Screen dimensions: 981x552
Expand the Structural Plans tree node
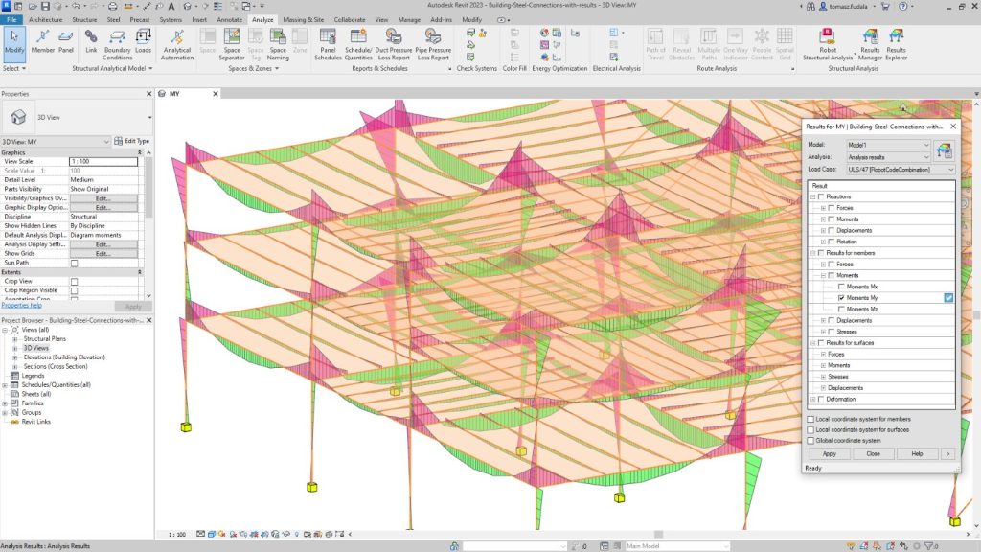16,339
